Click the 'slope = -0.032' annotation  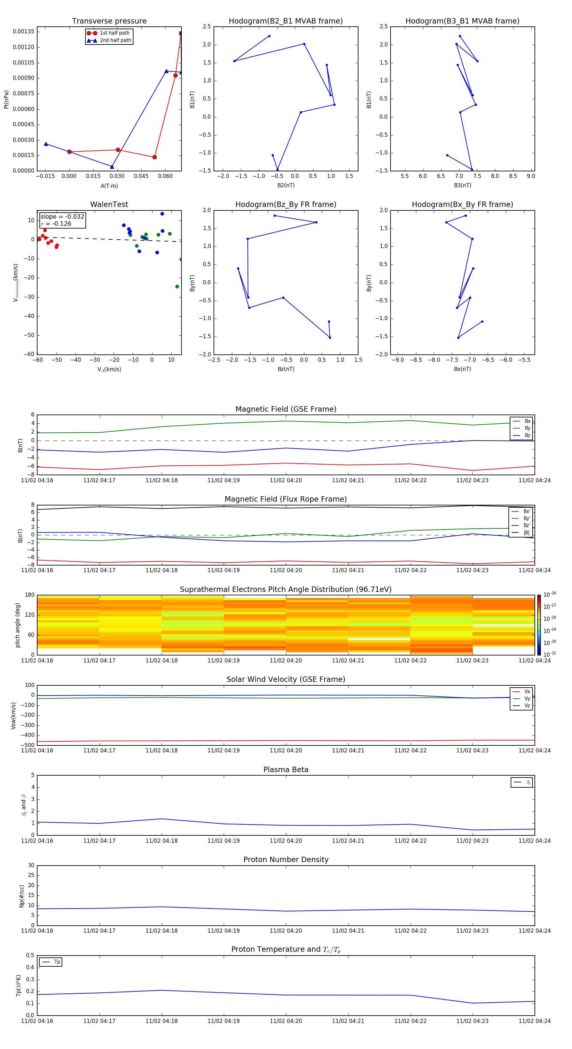click(62, 217)
